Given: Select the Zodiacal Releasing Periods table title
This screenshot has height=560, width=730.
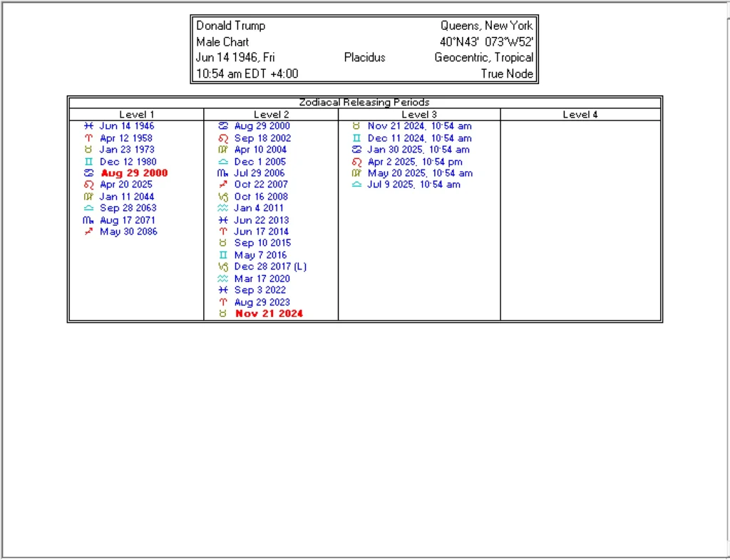Looking at the screenshot, I should pos(364,102).
